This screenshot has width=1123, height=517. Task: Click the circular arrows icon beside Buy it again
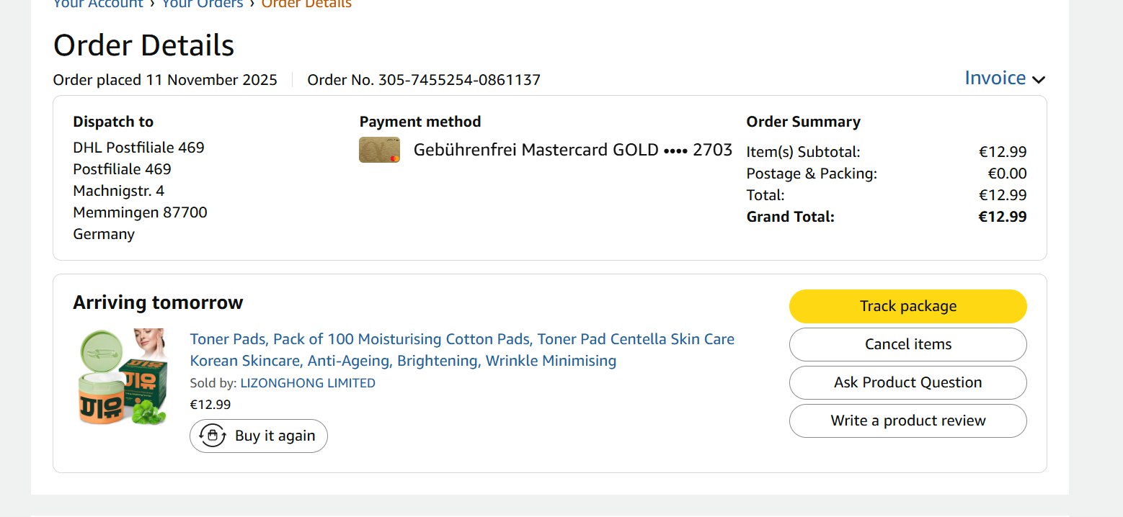click(x=212, y=436)
